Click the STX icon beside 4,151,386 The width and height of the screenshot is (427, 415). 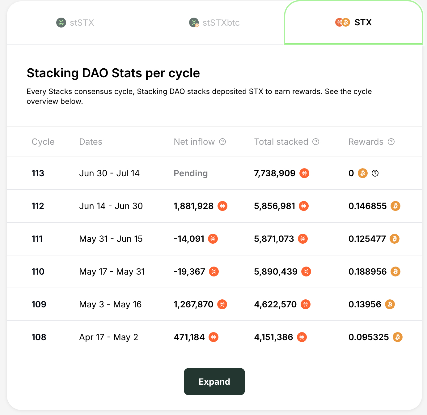[x=302, y=337]
